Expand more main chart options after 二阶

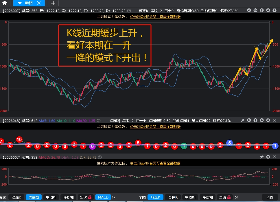coord(237,197)
